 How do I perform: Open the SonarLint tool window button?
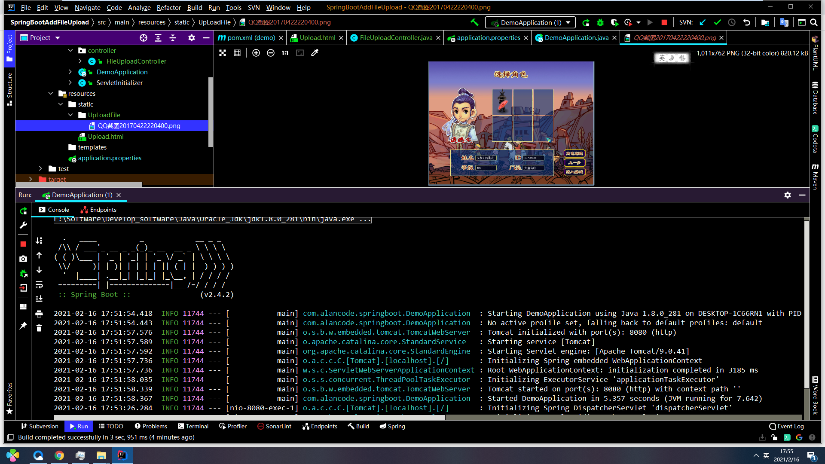(274, 426)
